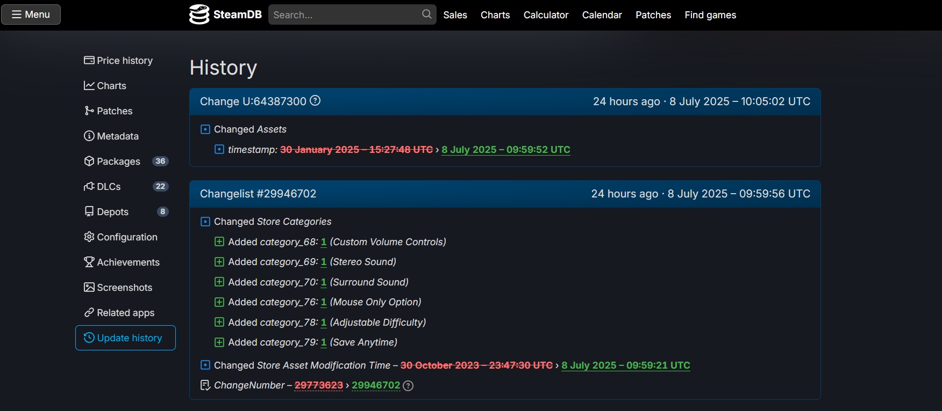The image size is (942, 411).
Task: Click the Change U:64387300 header title
Action: click(x=253, y=101)
